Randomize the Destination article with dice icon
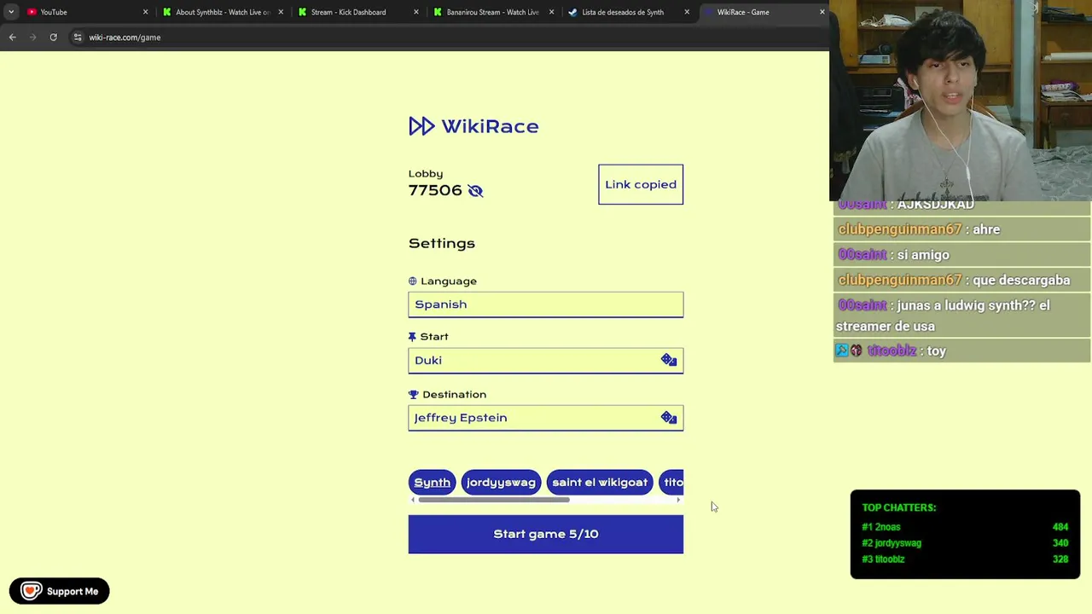This screenshot has width=1092, height=614. (x=669, y=418)
